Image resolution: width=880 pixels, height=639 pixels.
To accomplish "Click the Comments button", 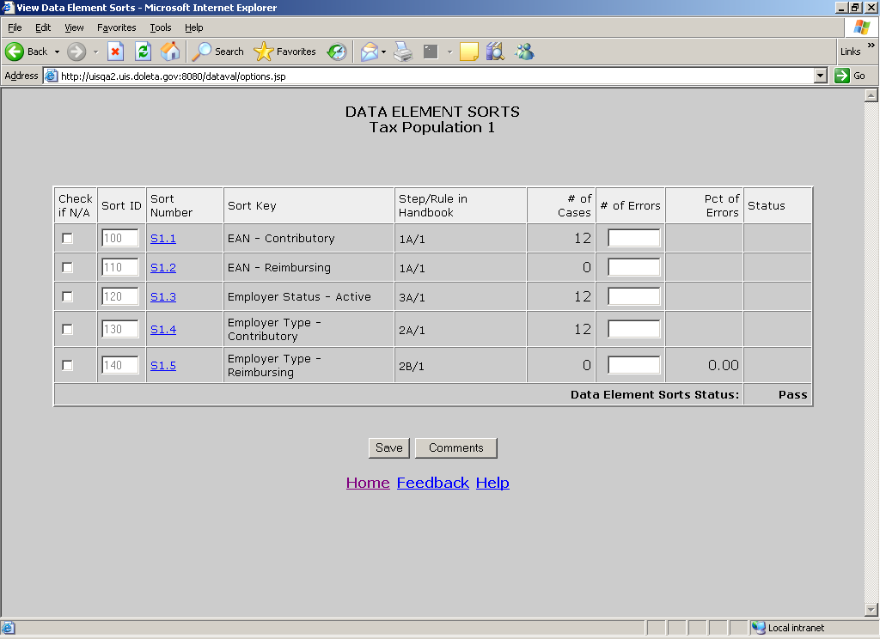I will [x=455, y=447].
